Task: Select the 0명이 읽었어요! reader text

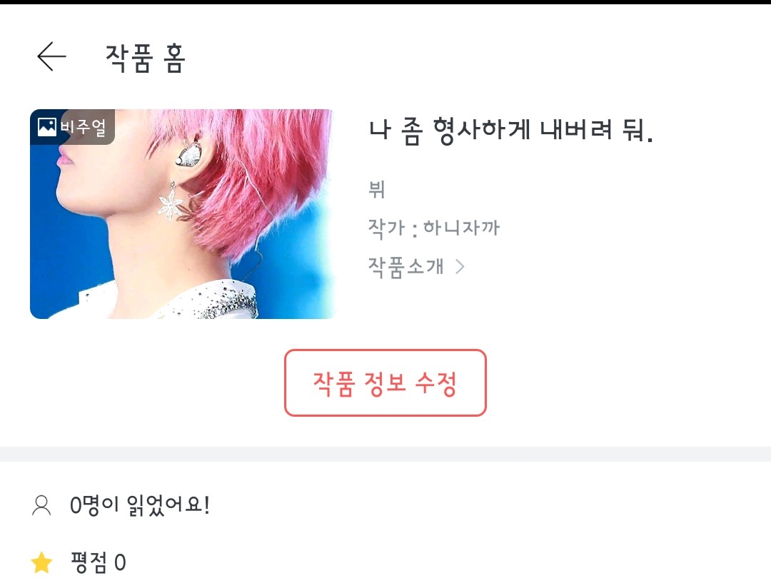Action: point(140,505)
